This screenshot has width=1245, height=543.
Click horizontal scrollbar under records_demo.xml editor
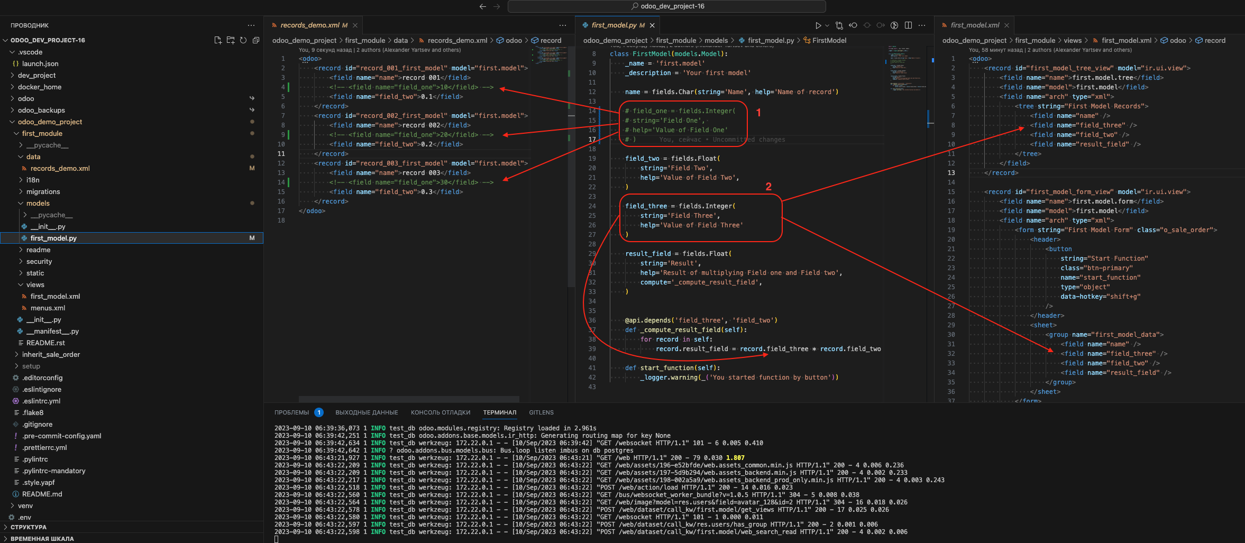click(409, 399)
